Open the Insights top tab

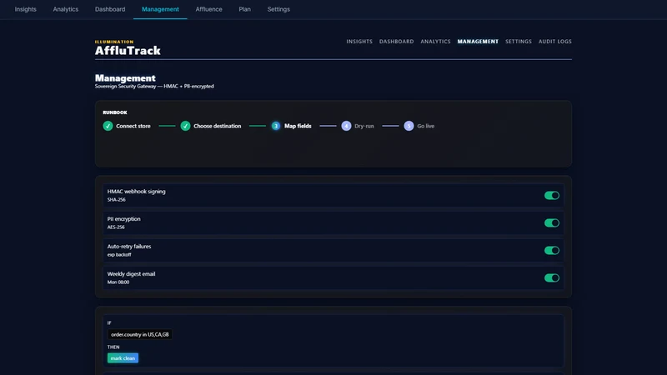coord(26,9)
